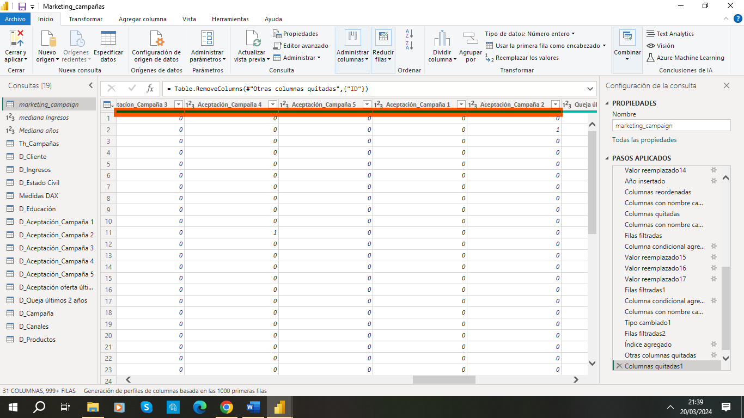Click the Especificar datos icon
The image size is (744, 418).
click(108, 39)
